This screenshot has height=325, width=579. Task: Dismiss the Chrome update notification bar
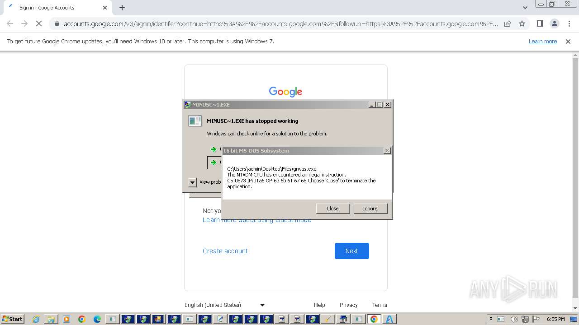coord(568,42)
